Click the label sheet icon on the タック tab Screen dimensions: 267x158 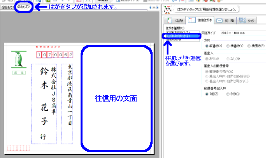241,20
